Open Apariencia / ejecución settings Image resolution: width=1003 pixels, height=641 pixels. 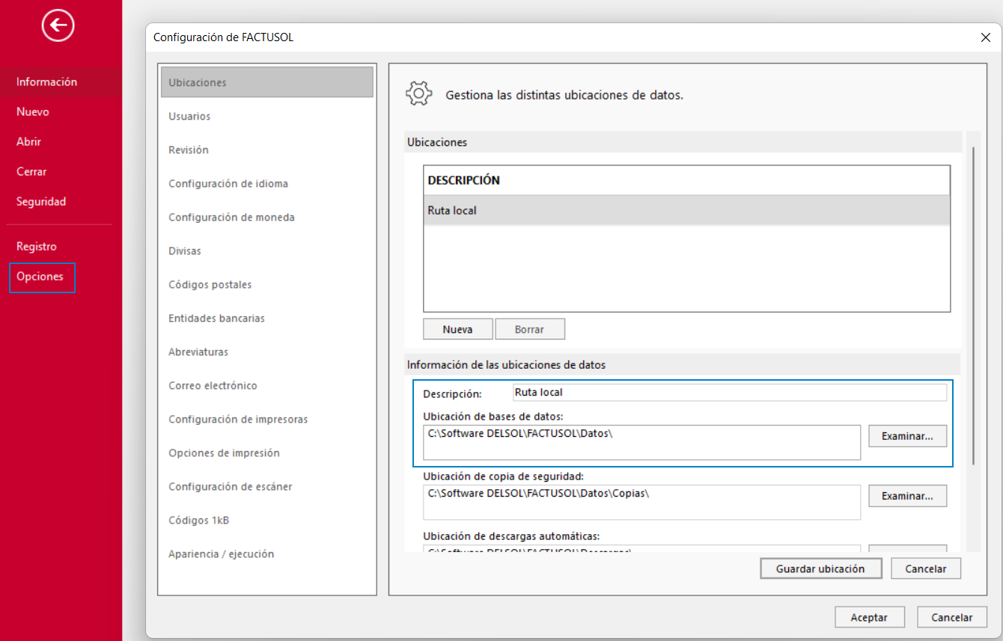(x=222, y=553)
